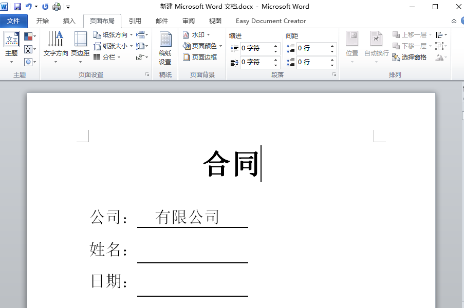Open the 主题 themes gallery
Screen dimensions: 464x308
point(11,47)
